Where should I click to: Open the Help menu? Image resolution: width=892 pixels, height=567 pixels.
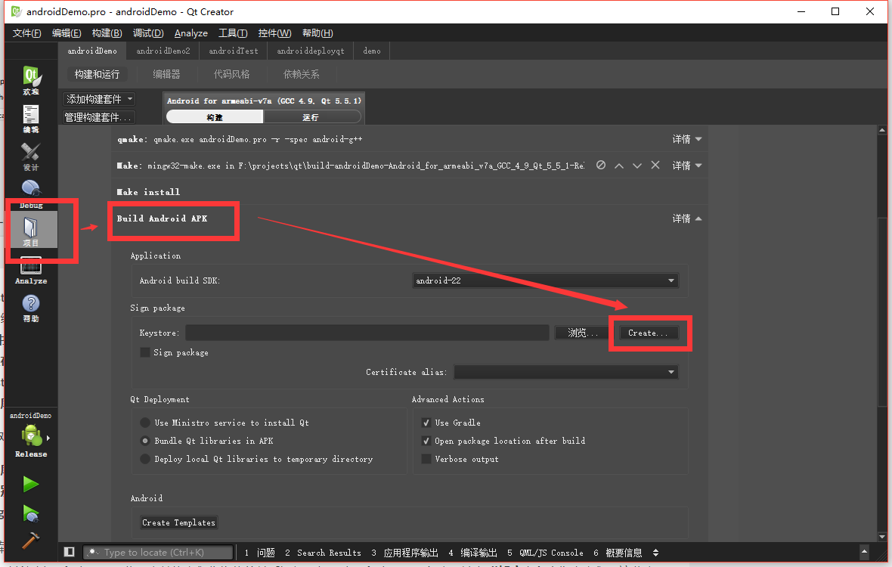tap(317, 33)
